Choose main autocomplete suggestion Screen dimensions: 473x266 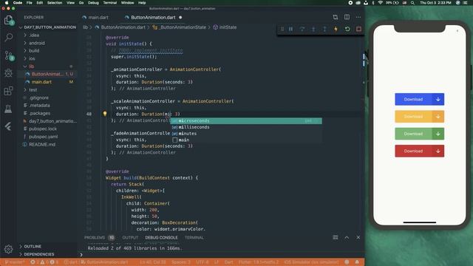(x=246, y=140)
